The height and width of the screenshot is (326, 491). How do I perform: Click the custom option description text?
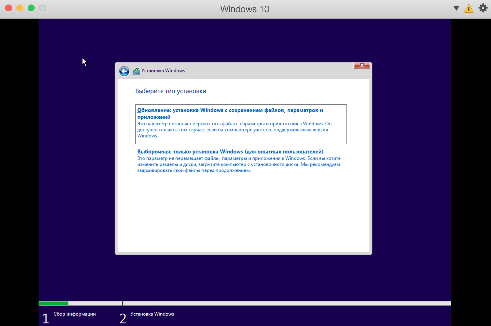[x=239, y=164]
